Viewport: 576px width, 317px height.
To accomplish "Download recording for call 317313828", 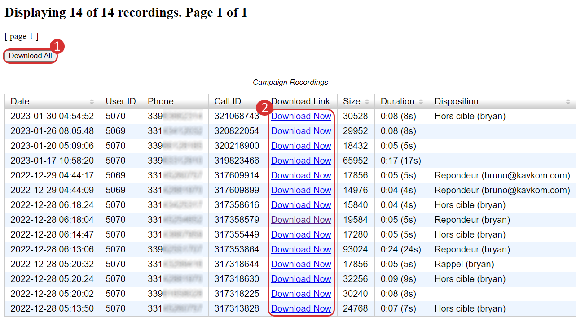I will point(301,308).
